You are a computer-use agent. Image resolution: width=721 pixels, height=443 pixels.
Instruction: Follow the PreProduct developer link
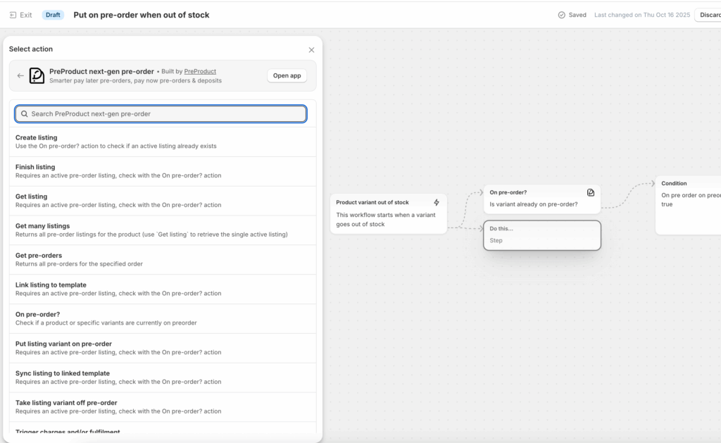(x=200, y=72)
